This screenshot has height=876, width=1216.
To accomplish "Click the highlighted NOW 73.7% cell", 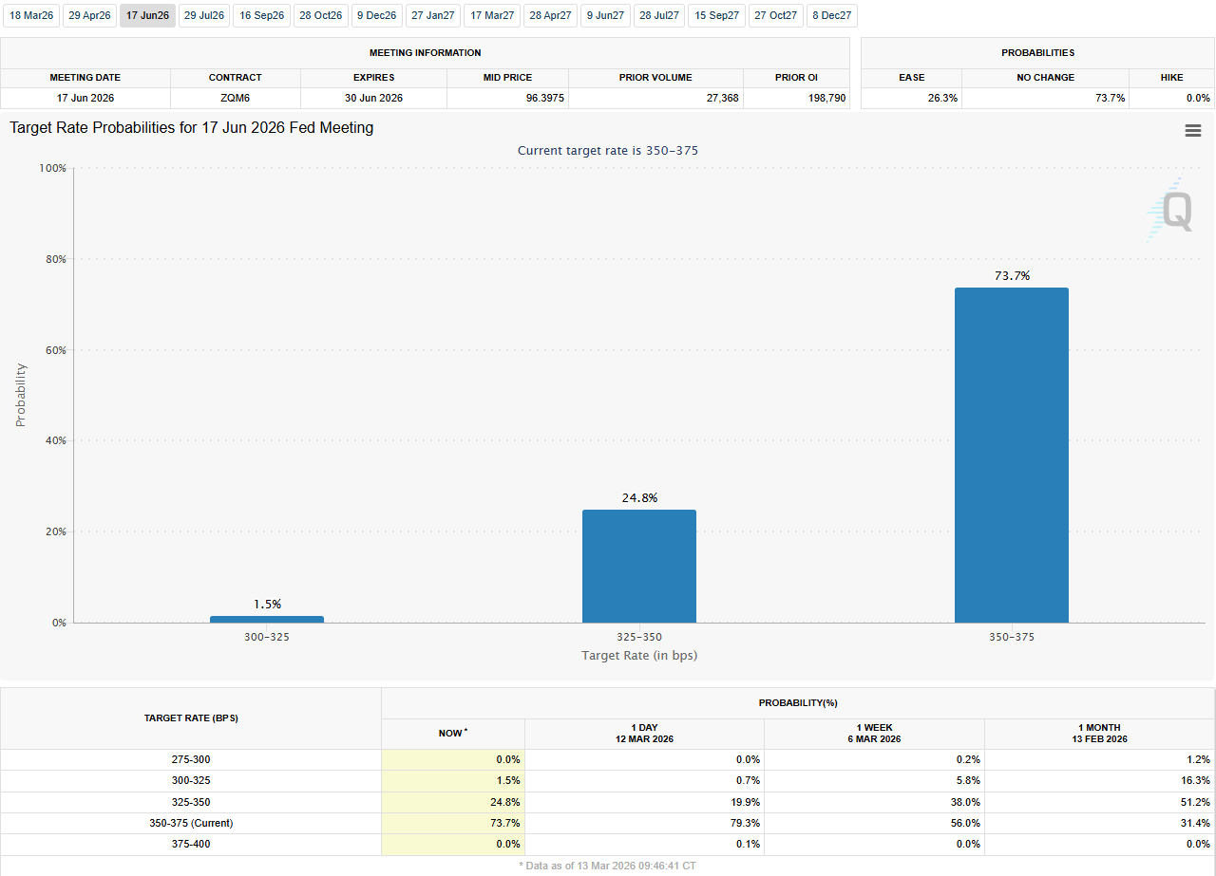I will pyautogui.click(x=453, y=823).
